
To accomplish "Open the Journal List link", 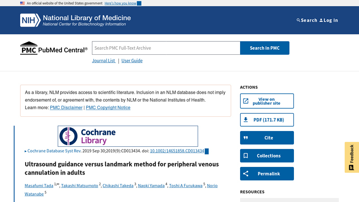I will click(104, 61).
